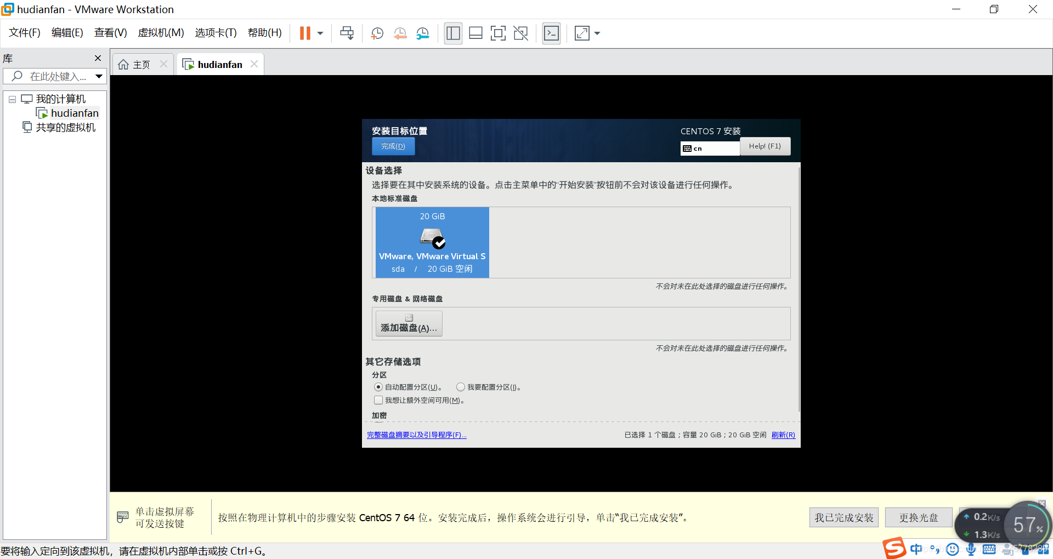Click the 刷新(R) link
This screenshot has width=1053, height=559.
click(x=783, y=435)
